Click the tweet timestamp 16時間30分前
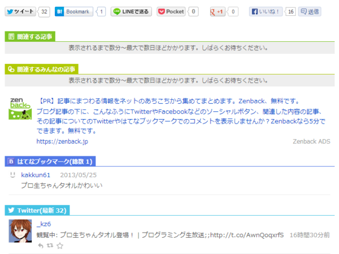Image resolution: width=339 pixels, height=254 pixels. coord(310,235)
